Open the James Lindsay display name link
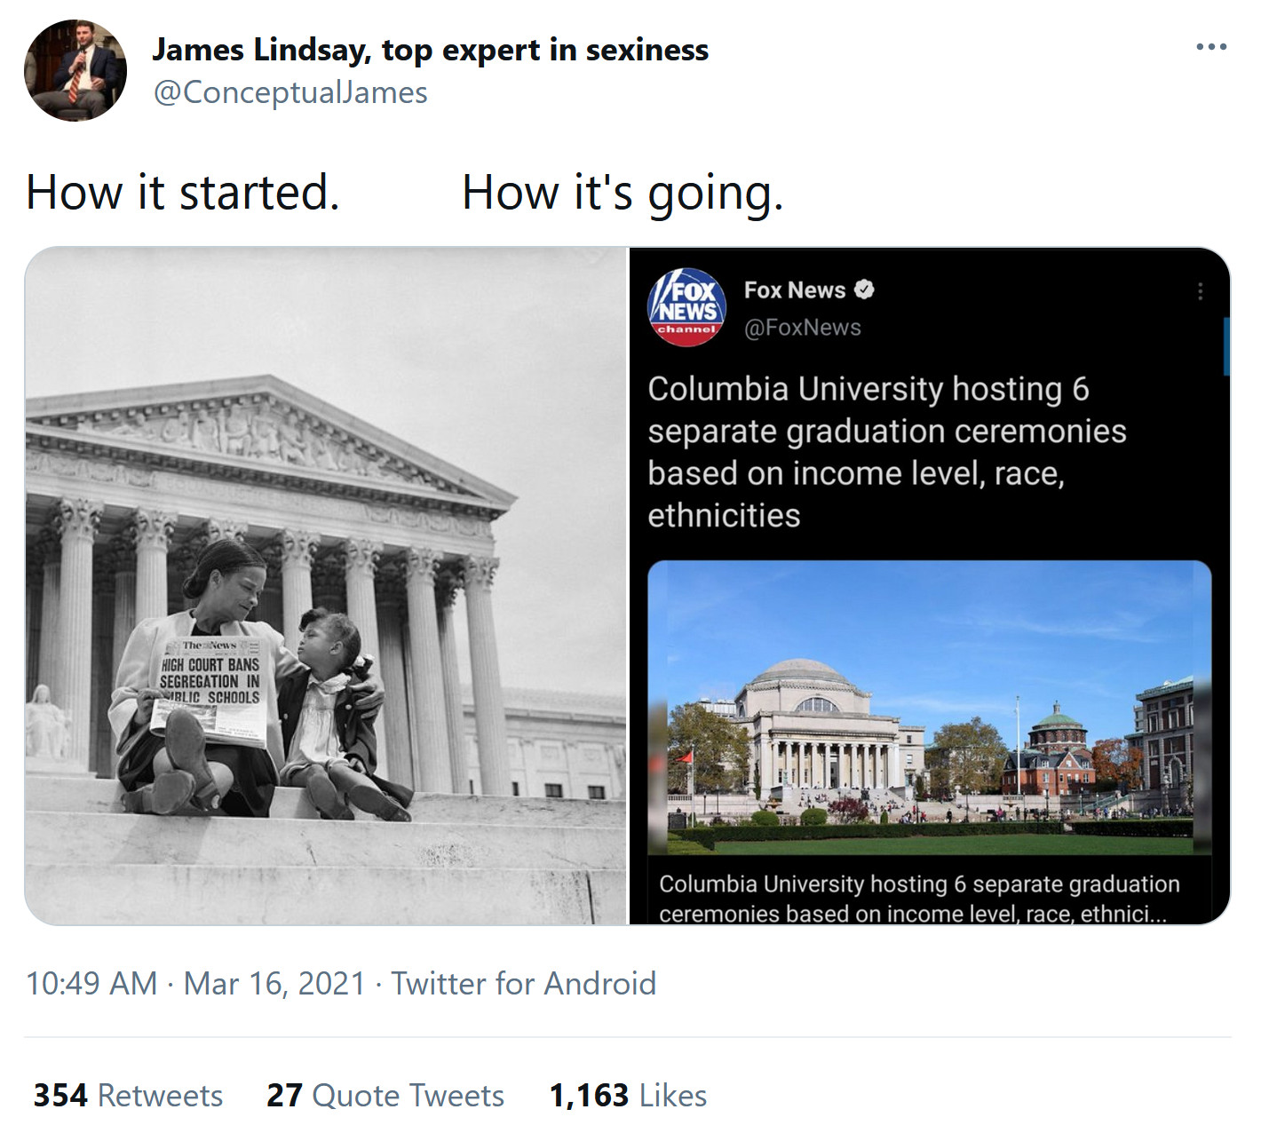The width and height of the screenshot is (1261, 1141). [x=430, y=50]
